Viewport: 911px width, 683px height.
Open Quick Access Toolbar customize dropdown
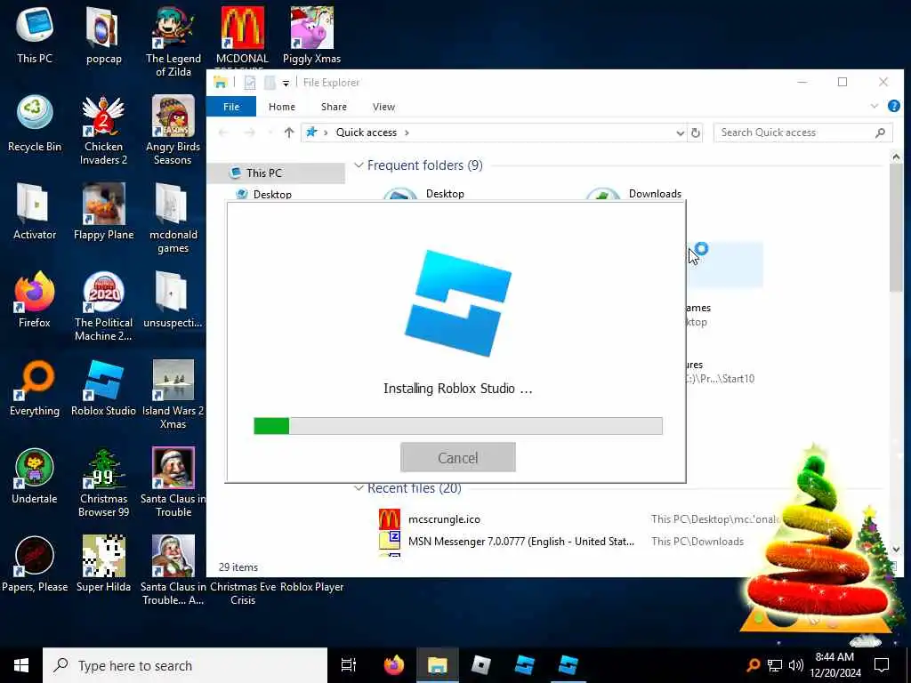tap(286, 83)
